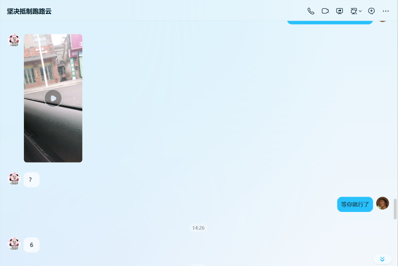Click the "?" message bubble
The image size is (398, 266).
coord(32,180)
